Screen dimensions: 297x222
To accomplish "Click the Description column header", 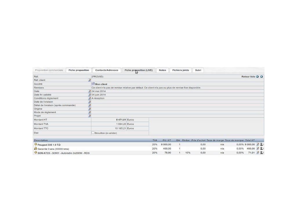I will pyautogui.click(x=41, y=140).
